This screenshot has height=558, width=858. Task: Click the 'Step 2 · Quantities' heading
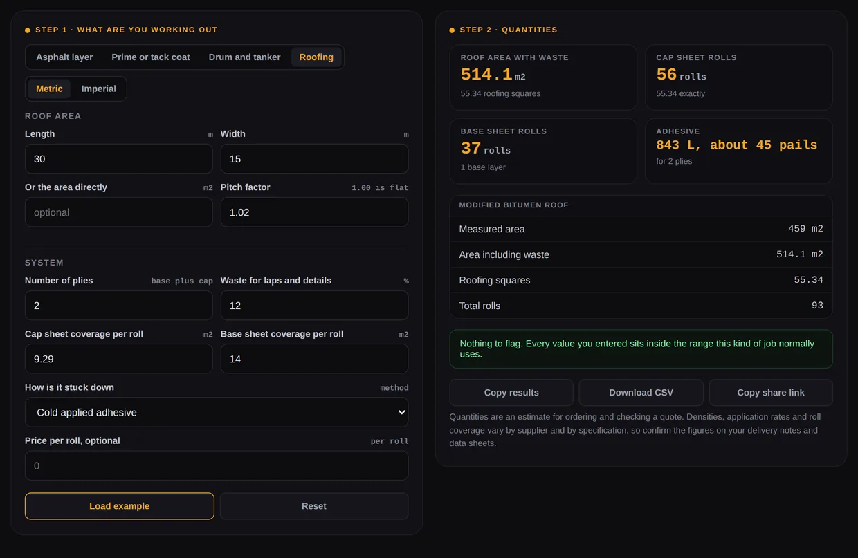click(x=509, y=30)
